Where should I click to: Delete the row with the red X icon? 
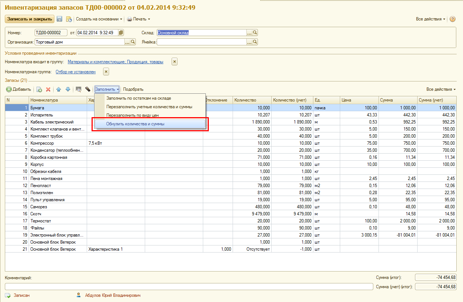48,89
